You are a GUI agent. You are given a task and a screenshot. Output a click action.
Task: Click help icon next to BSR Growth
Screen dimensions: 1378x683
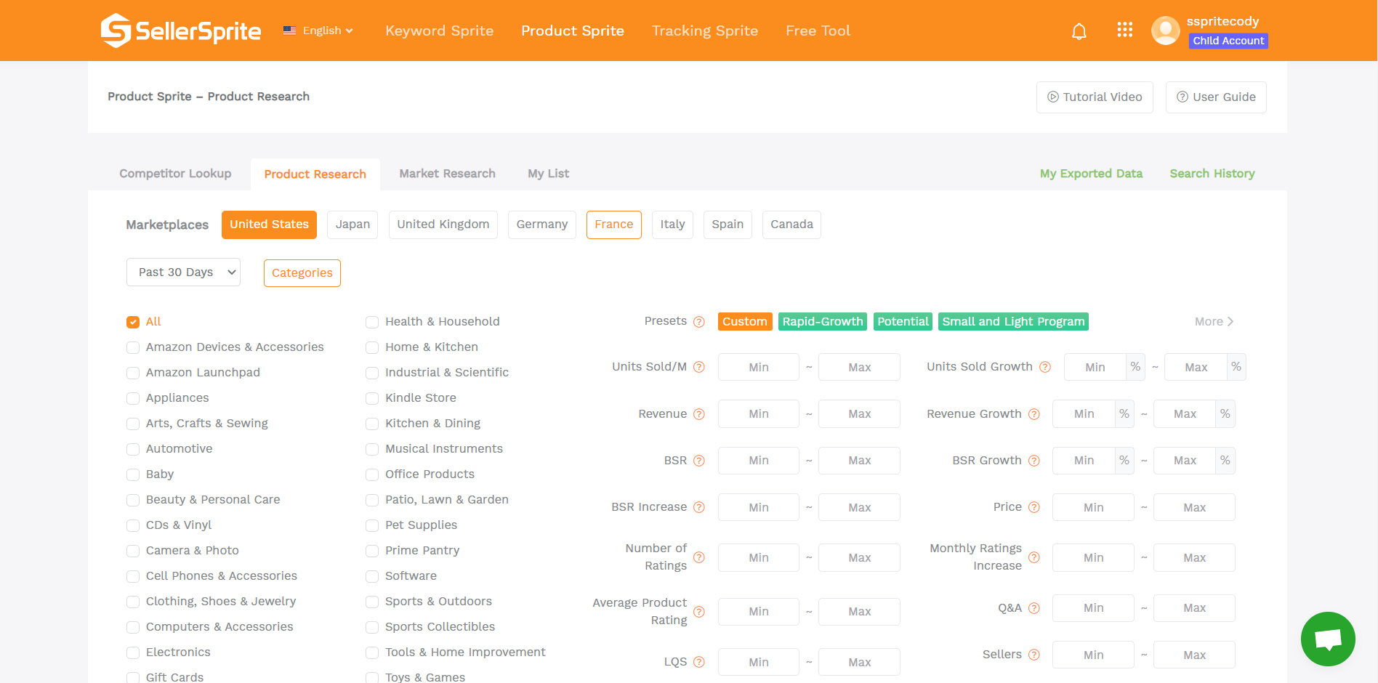[1034, 461]
